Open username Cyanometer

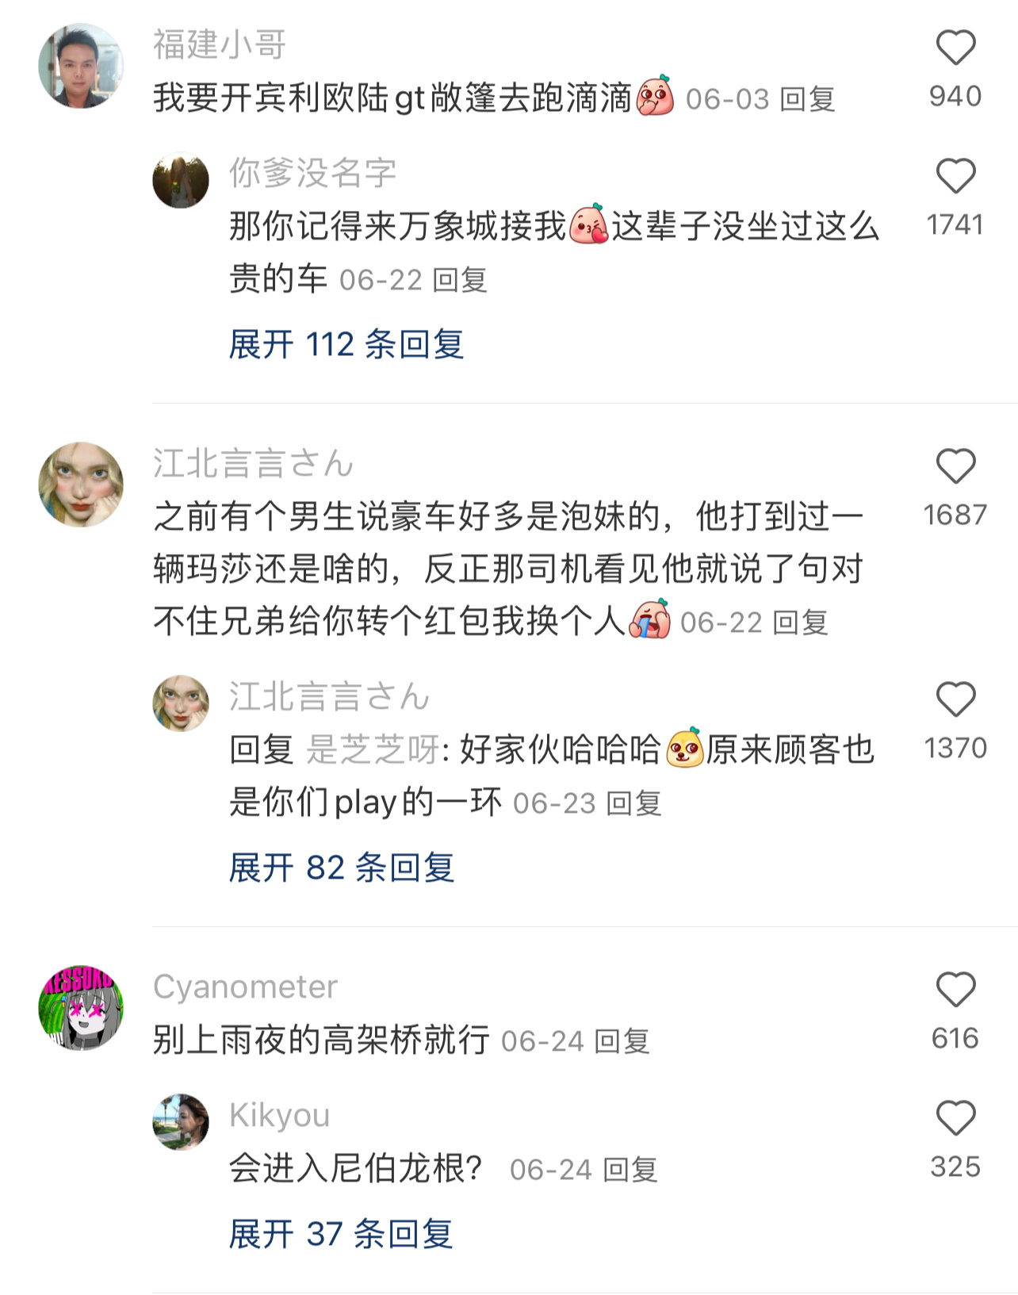[x=245, y=987]
